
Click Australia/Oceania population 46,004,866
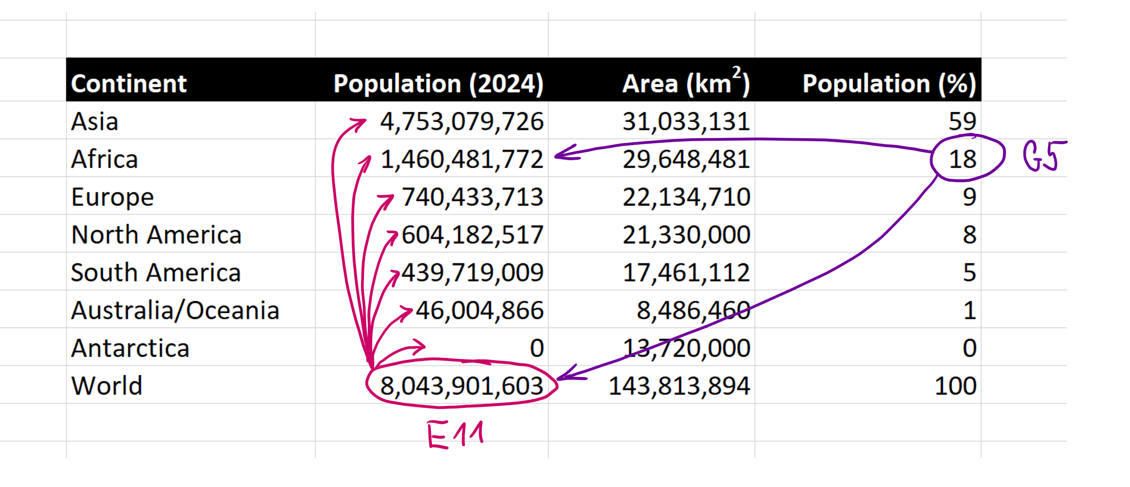coord(479,310)
